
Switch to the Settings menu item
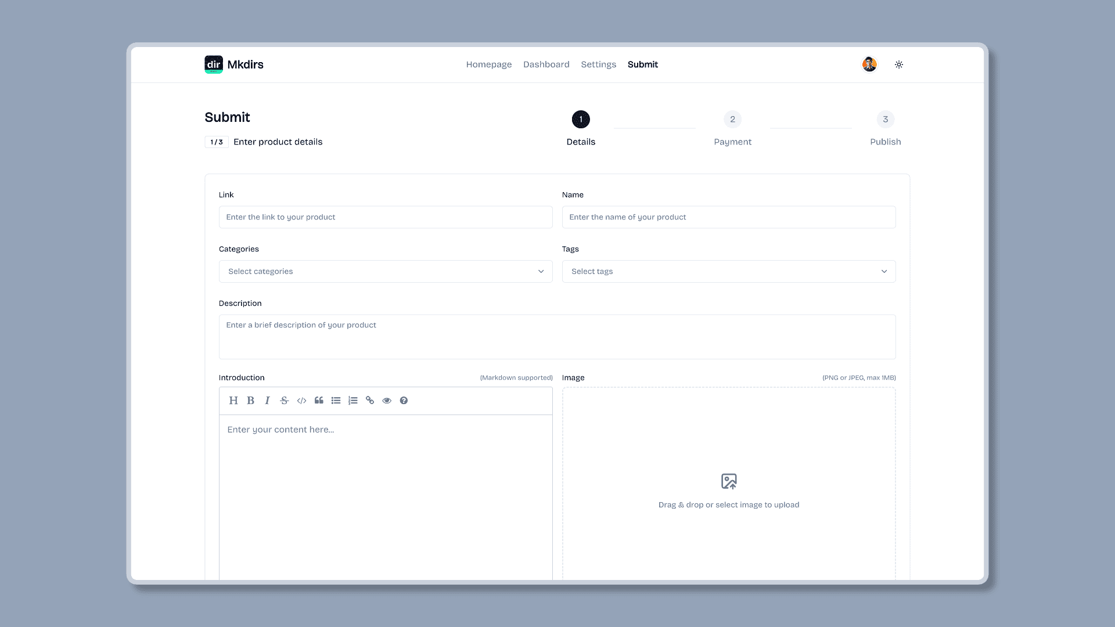coord(598,64)
